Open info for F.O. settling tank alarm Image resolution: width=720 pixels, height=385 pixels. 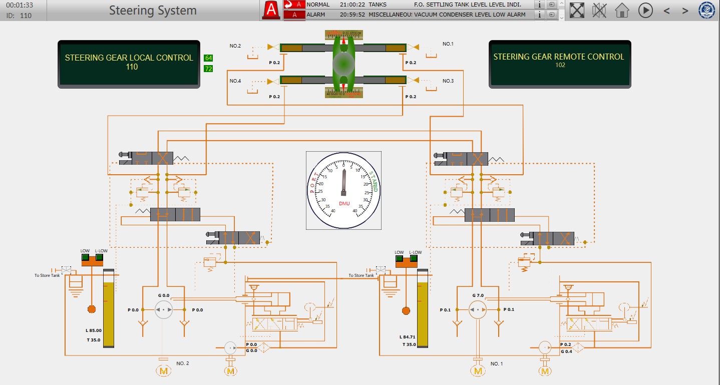(x=539, y=5)
